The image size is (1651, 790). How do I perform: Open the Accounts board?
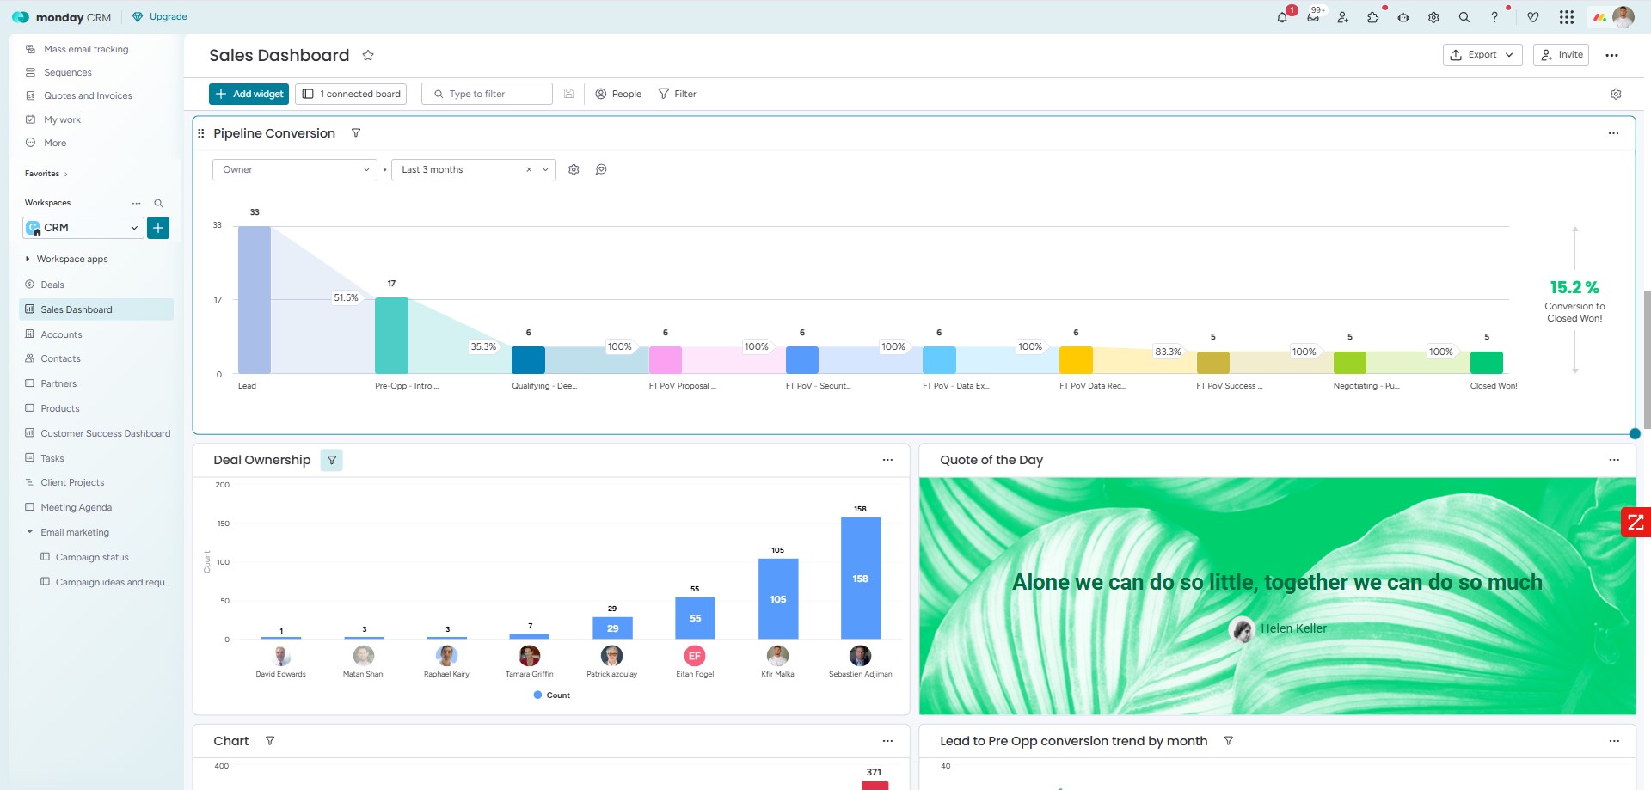[61, 334]
